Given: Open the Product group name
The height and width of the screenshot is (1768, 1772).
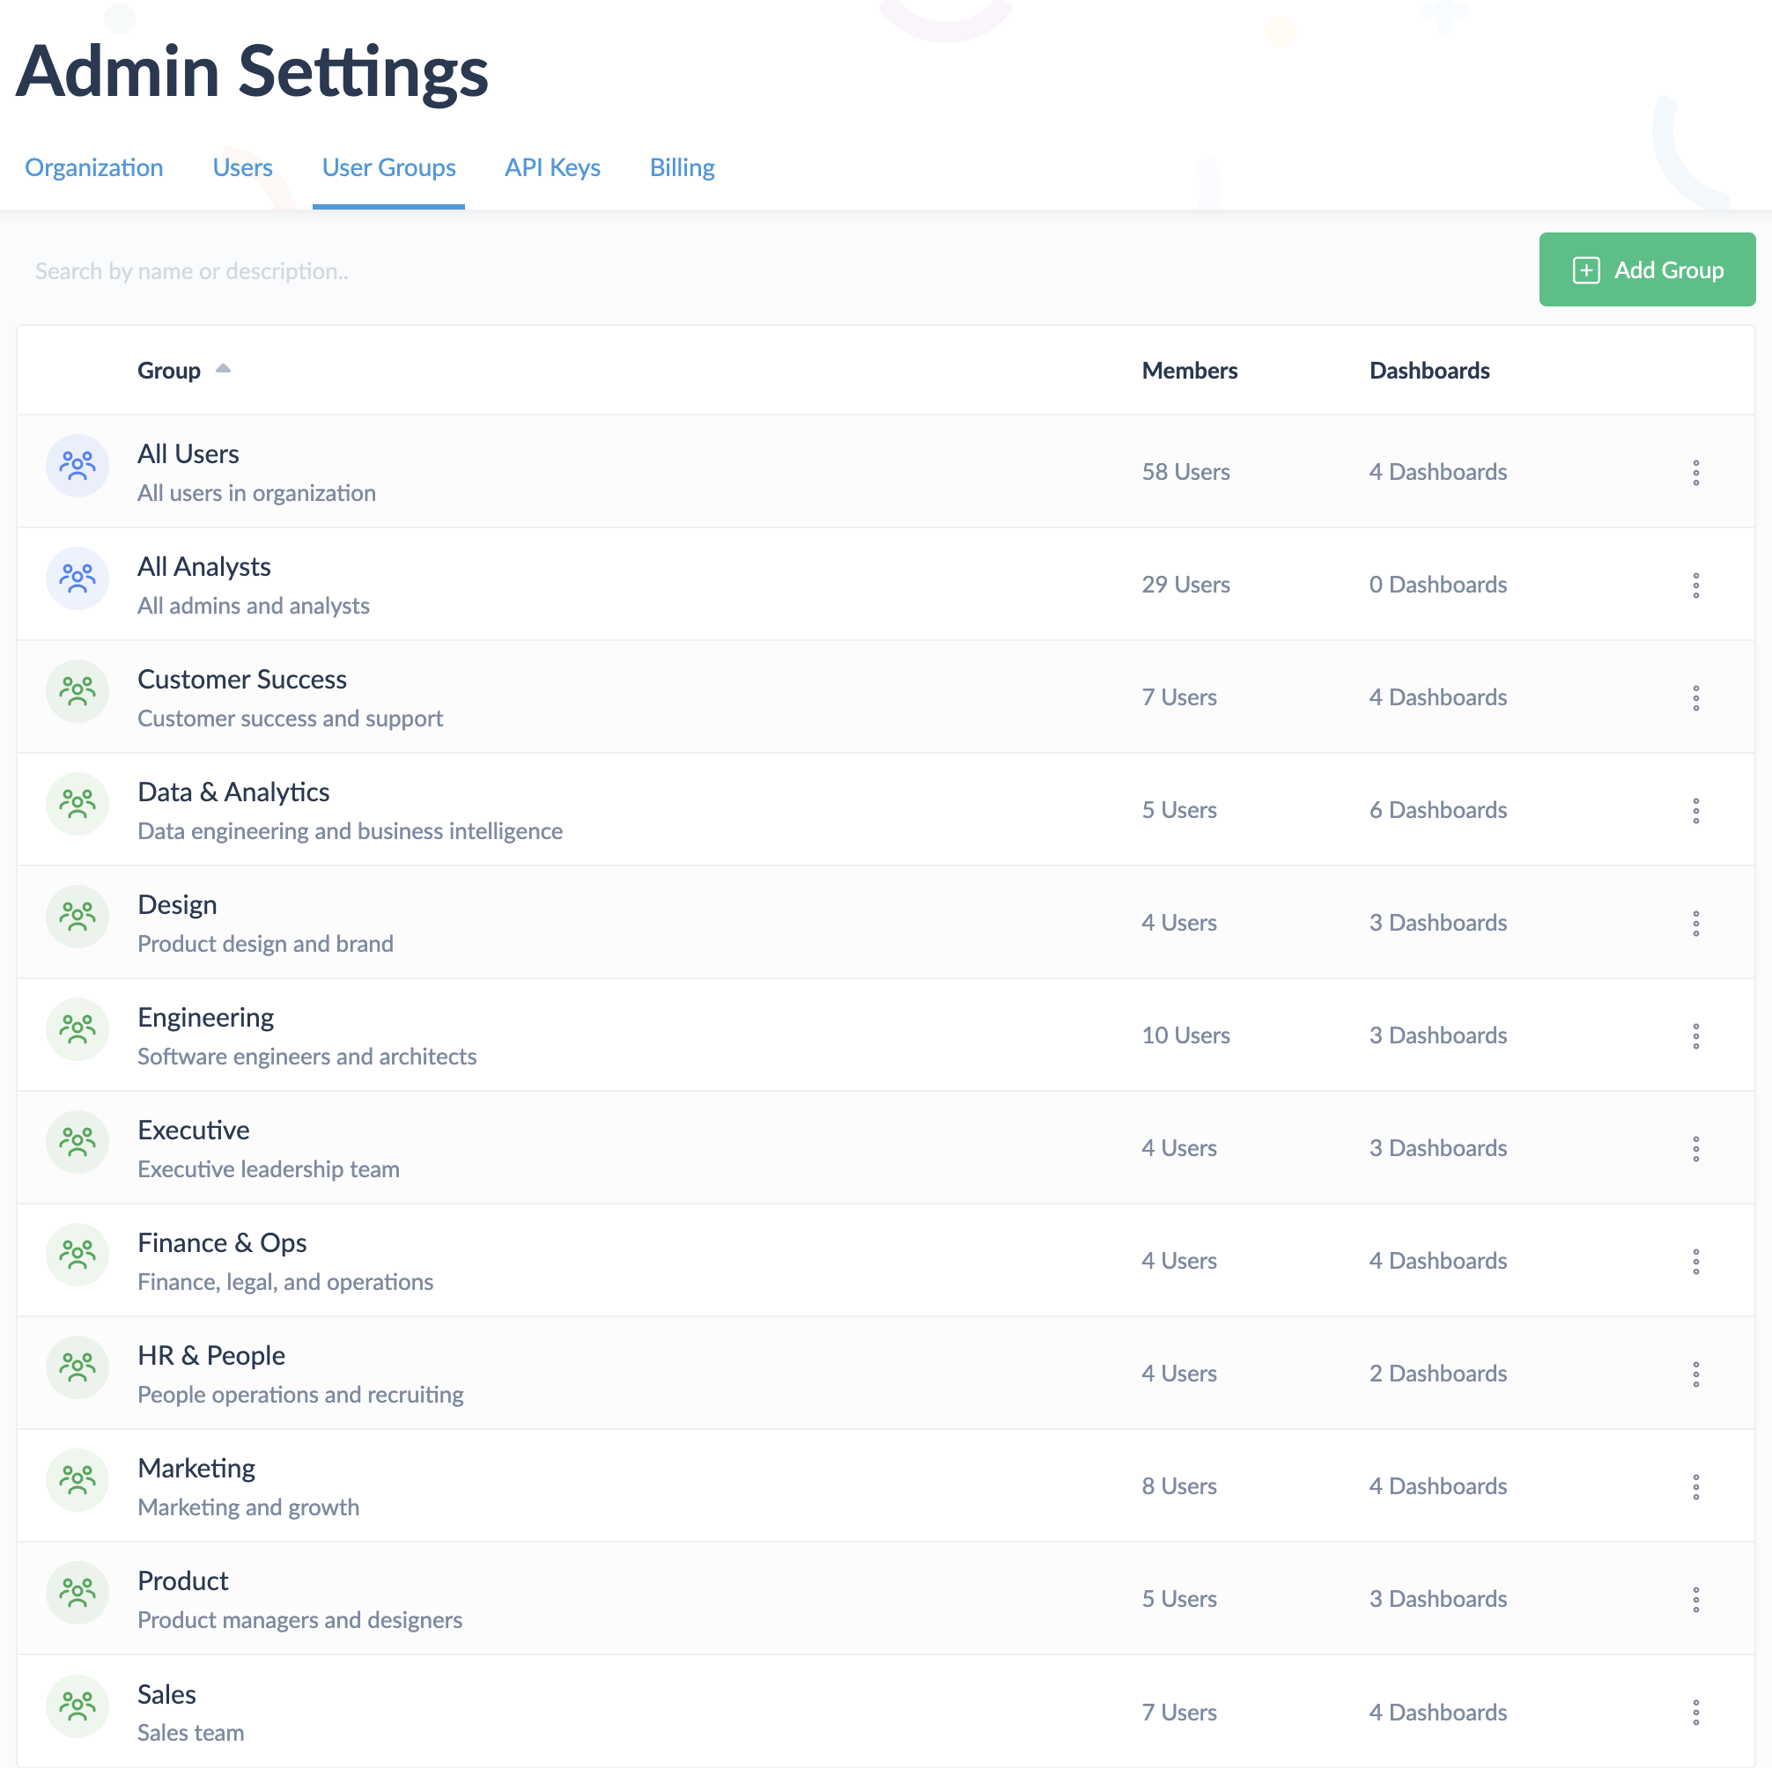Looking at the screenshot, I should point(182,1582).
